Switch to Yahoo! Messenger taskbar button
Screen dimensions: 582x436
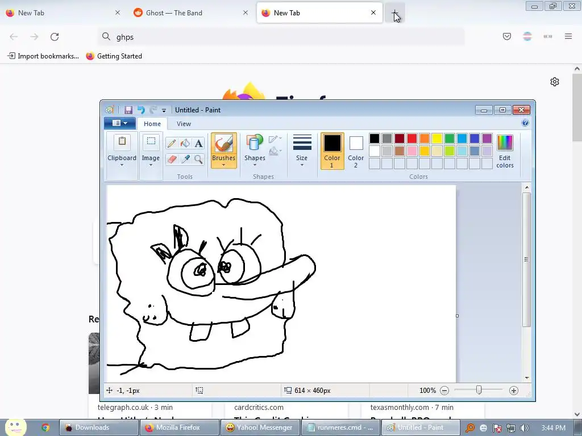tap(260, 427)
